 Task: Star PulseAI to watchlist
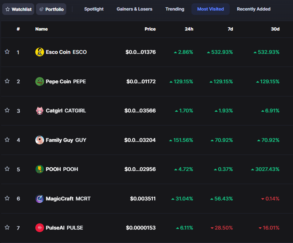7,227
